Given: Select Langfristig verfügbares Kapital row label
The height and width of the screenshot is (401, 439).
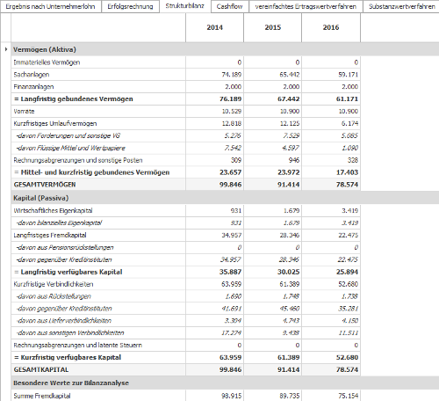Looking at the screenshot, I should click(x=68, y=272).
